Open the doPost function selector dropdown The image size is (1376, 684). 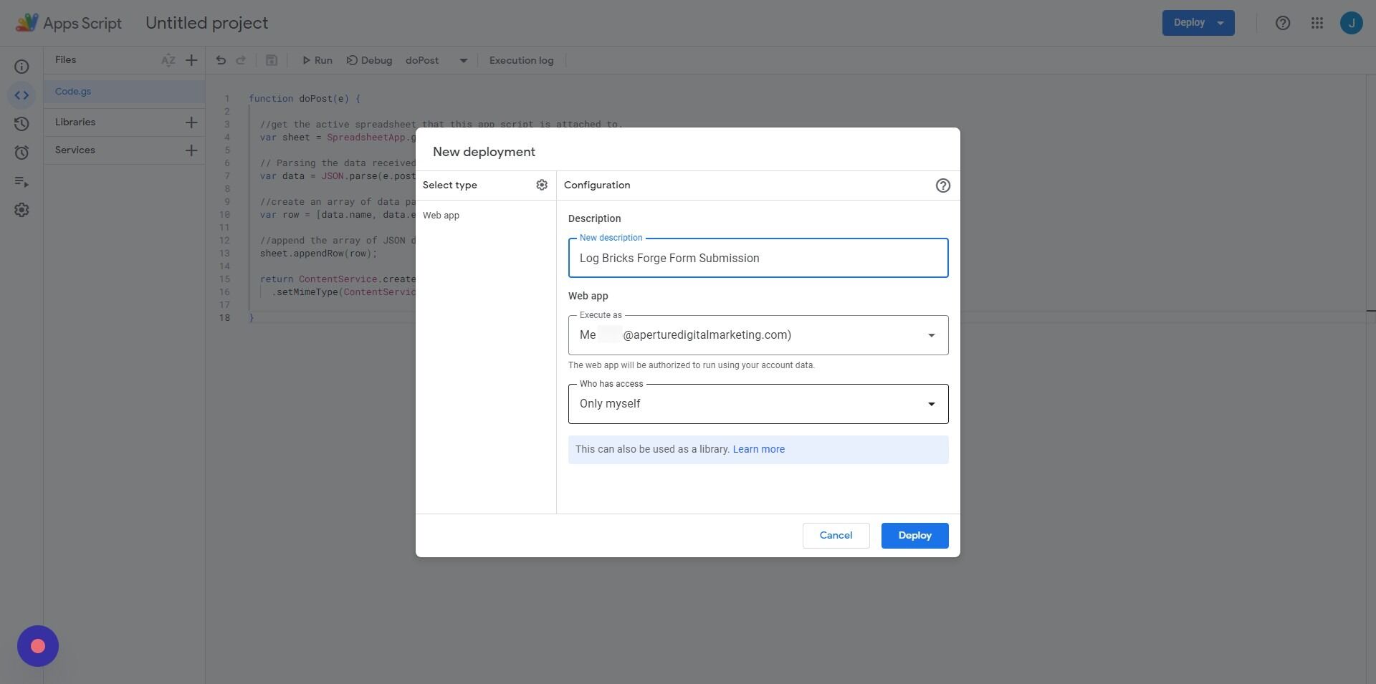(463, 60)
